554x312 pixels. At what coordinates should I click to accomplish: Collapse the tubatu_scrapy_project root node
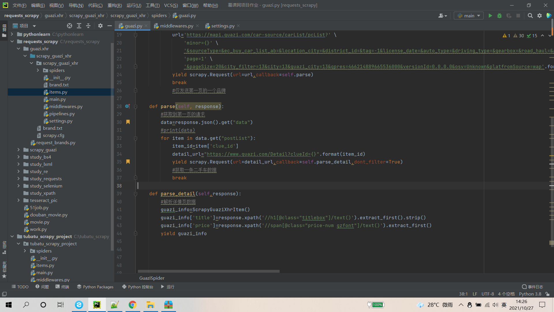point(12,236)
